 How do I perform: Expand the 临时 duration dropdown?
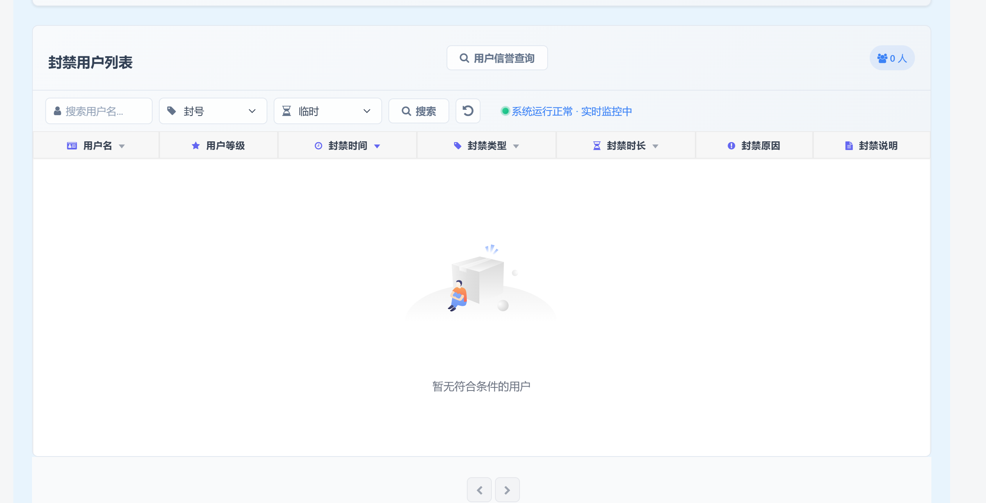coord(327,111)
